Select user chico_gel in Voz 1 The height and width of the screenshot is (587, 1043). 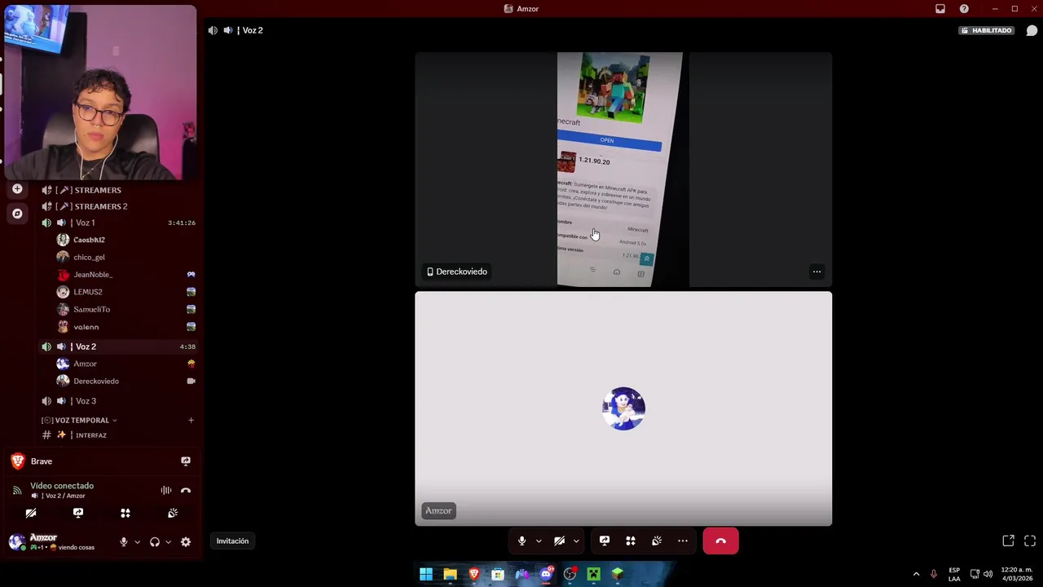[89, 257]
